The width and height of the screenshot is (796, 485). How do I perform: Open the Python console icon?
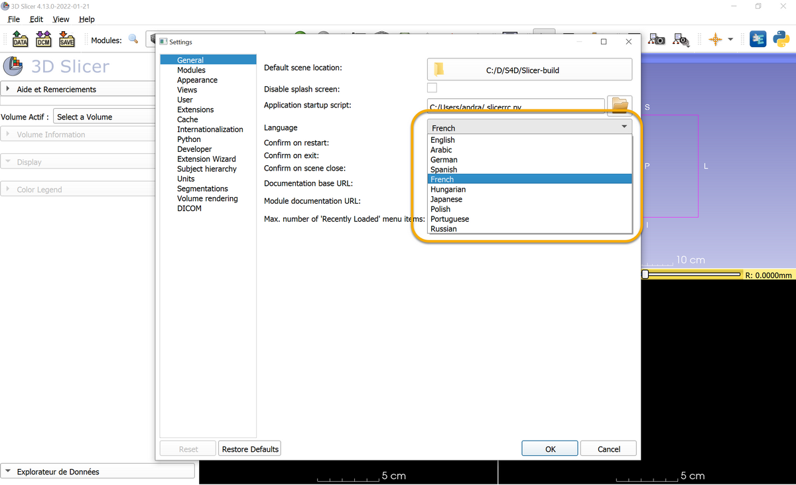(x=781, y=40)
